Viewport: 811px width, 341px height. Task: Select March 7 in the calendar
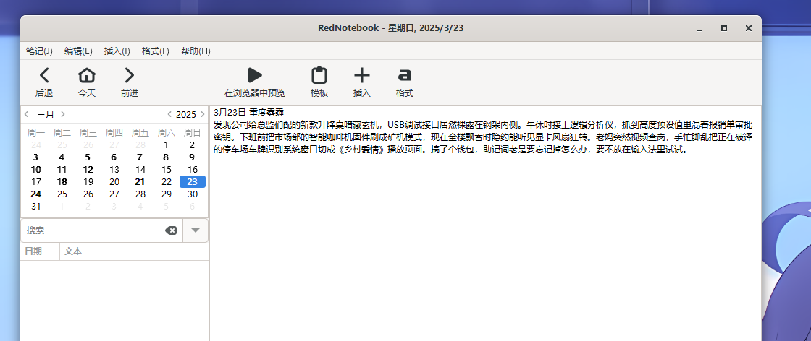click(140, 157)
